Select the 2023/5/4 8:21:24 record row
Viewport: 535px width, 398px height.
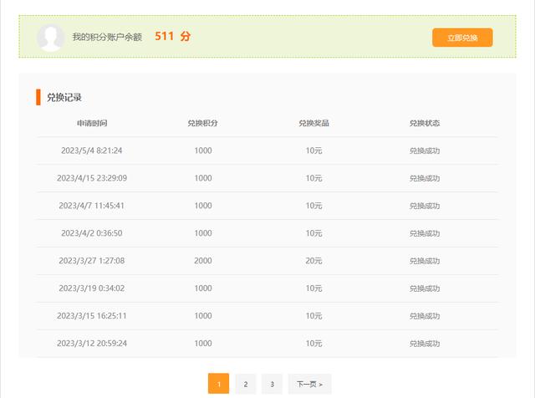coord(92,151)
